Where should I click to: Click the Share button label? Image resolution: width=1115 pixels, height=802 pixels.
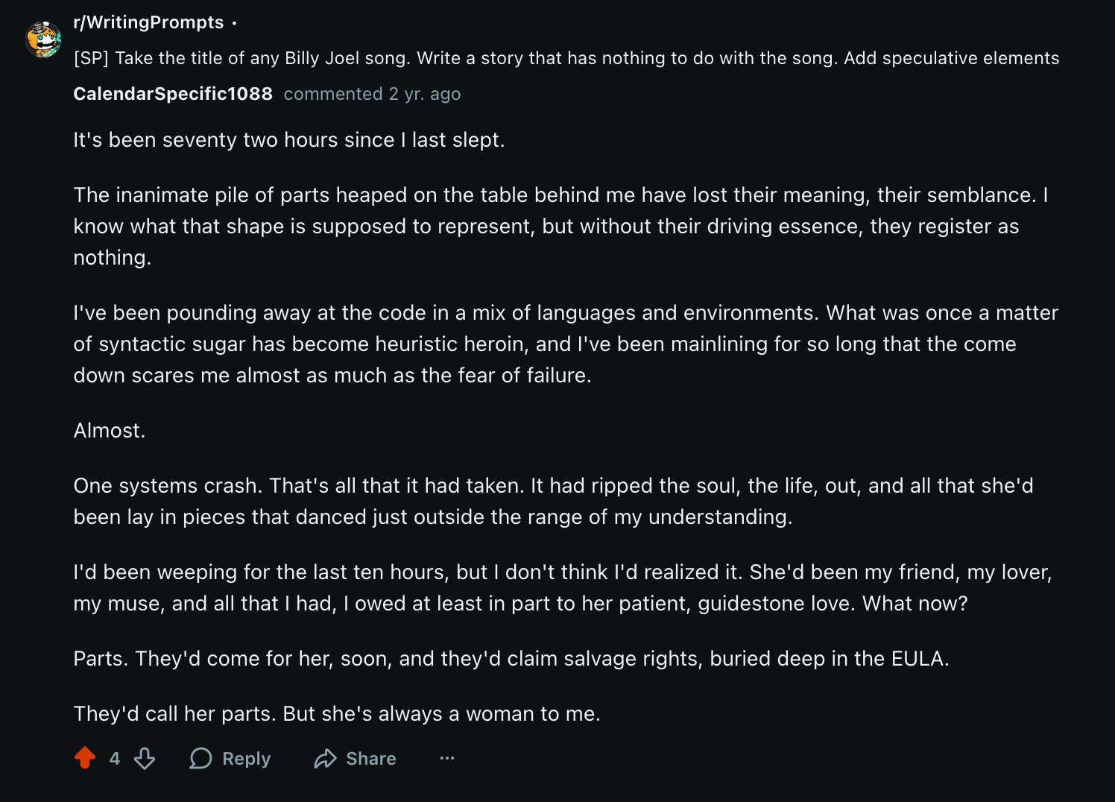(370, 758)
